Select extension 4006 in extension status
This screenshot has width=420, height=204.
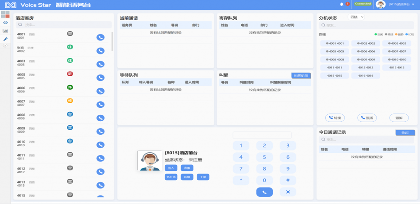pos(367,52)
